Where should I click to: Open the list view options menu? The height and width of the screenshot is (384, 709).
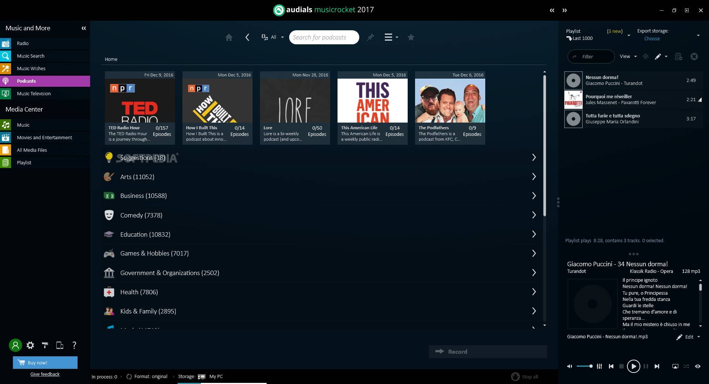(x=391, y=37)
